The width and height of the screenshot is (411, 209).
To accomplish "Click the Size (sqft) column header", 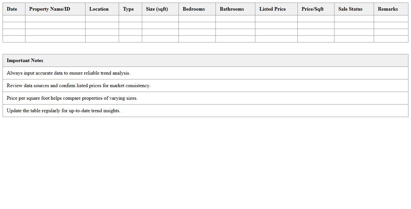I will click(x=157, y=9).
